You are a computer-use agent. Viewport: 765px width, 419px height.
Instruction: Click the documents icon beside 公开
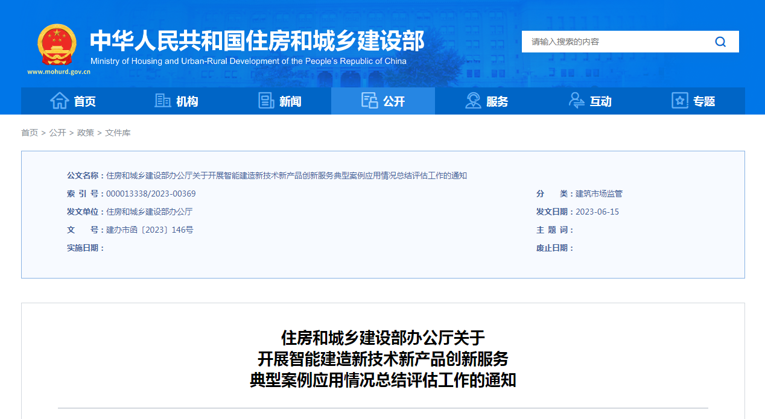369,101
